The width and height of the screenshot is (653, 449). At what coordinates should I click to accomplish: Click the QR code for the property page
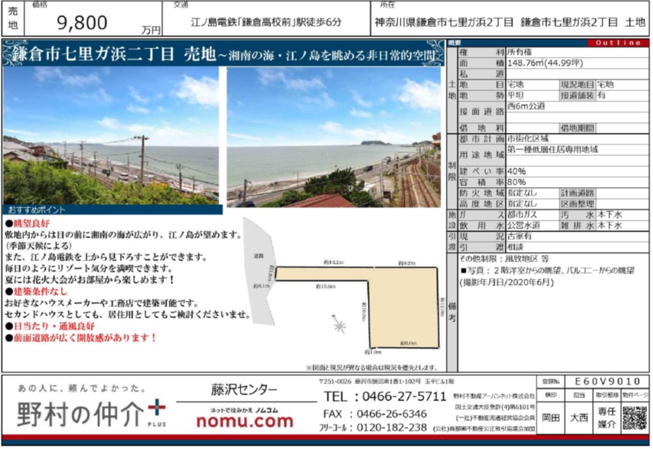click(634, 418)
